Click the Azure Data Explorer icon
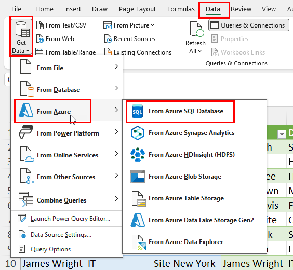 click(139, 242)
